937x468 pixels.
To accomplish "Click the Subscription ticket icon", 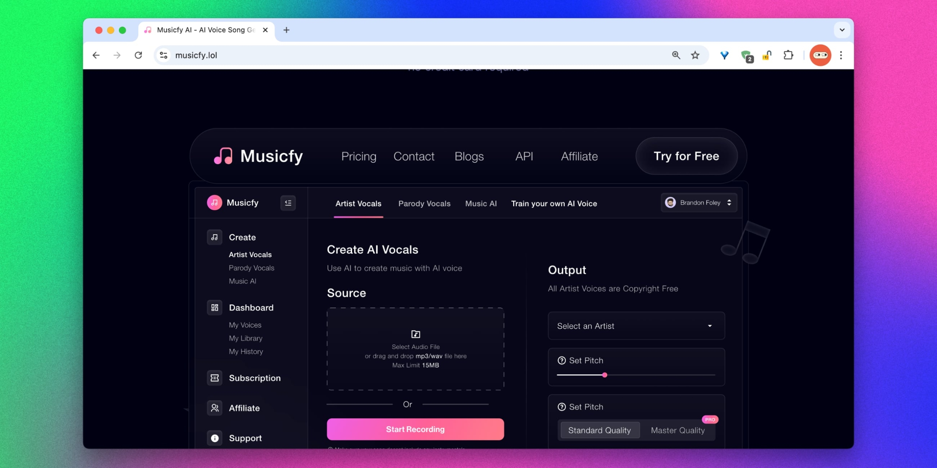I will coord(214,378).
